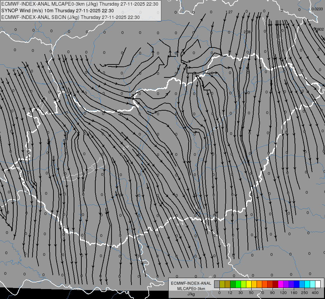
Task: Click the '1.27' grid value on map
Action: point(229,12)
